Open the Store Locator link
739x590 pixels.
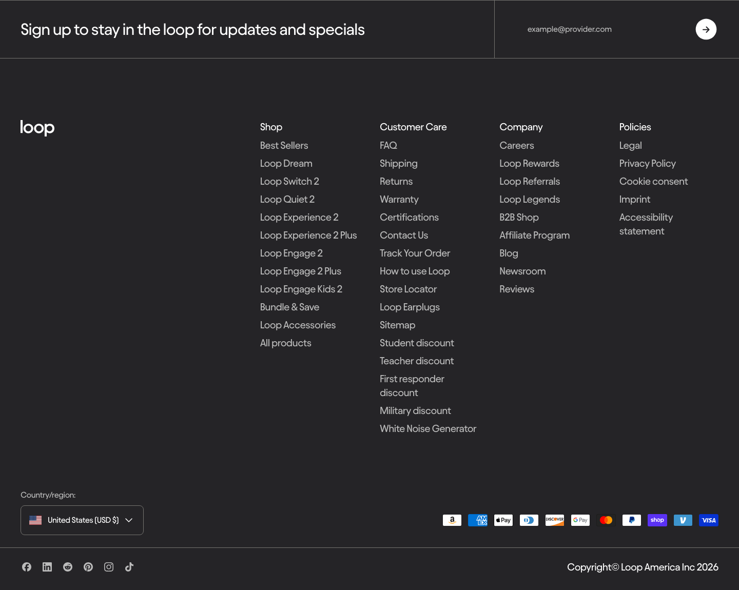pos(408,289)
